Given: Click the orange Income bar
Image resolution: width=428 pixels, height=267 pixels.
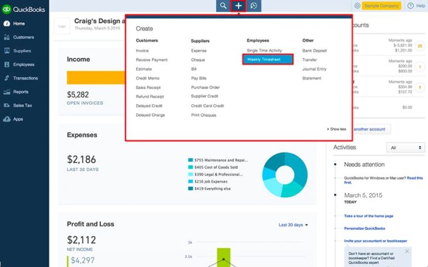Looking at the screenshot, I should 96,77.
